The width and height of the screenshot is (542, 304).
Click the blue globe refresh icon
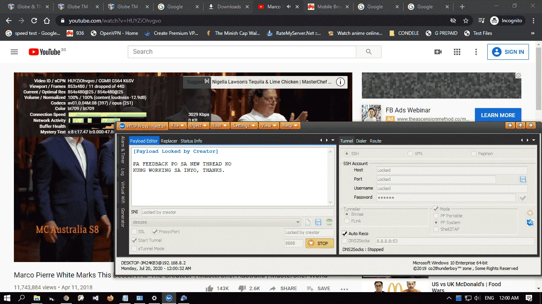click(530, 222)
